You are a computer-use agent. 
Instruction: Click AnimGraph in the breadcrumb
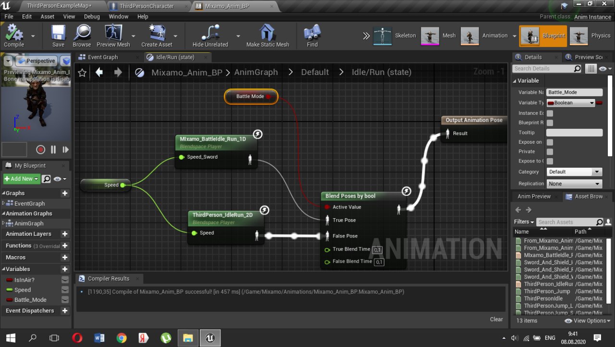(x=256, y=72)
